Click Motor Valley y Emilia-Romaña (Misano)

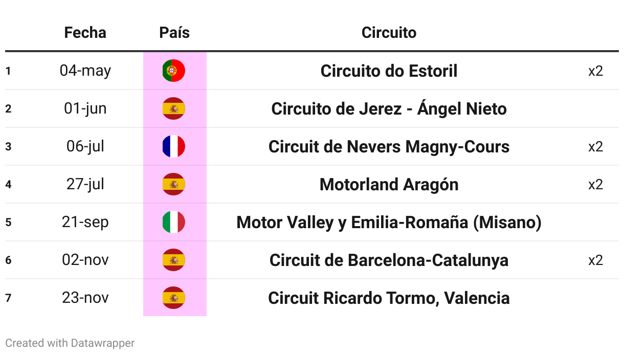tap(389, 223)
